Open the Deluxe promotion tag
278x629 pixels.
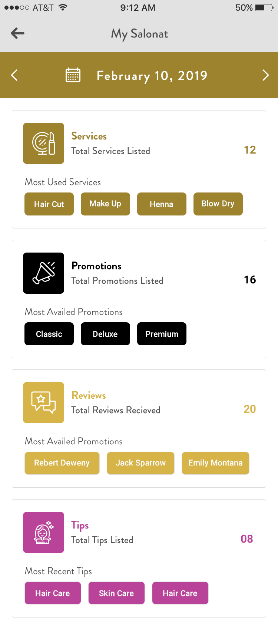(105, 334)
